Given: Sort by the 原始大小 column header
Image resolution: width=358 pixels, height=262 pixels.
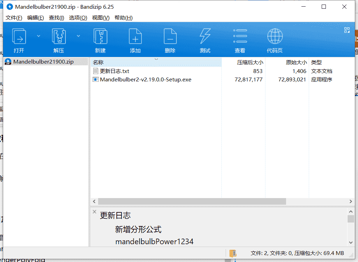Looking at the screenshot, I should pos(287,63).
